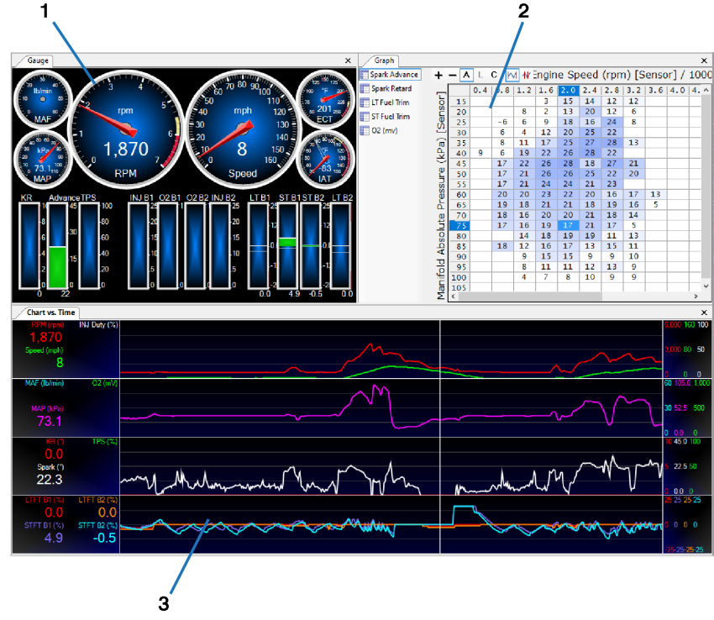
Task: Click the Graph table horizontal scrollbar thumb
Action: pos(530,297)
